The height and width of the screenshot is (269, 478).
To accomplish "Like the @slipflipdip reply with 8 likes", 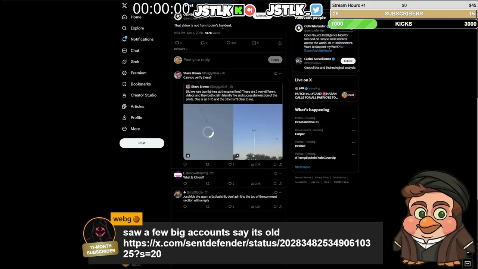I will click(x=231, y=207).
